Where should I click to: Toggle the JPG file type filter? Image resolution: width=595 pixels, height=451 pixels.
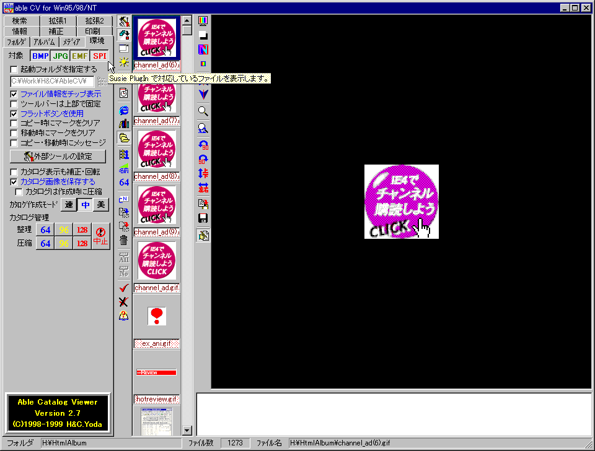click(60, 56)
